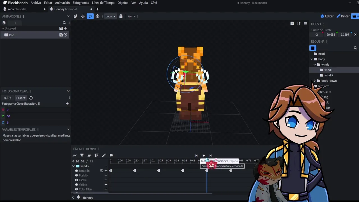
Task: Toggle visibility of Rotación channel
Action: [76, 171]
